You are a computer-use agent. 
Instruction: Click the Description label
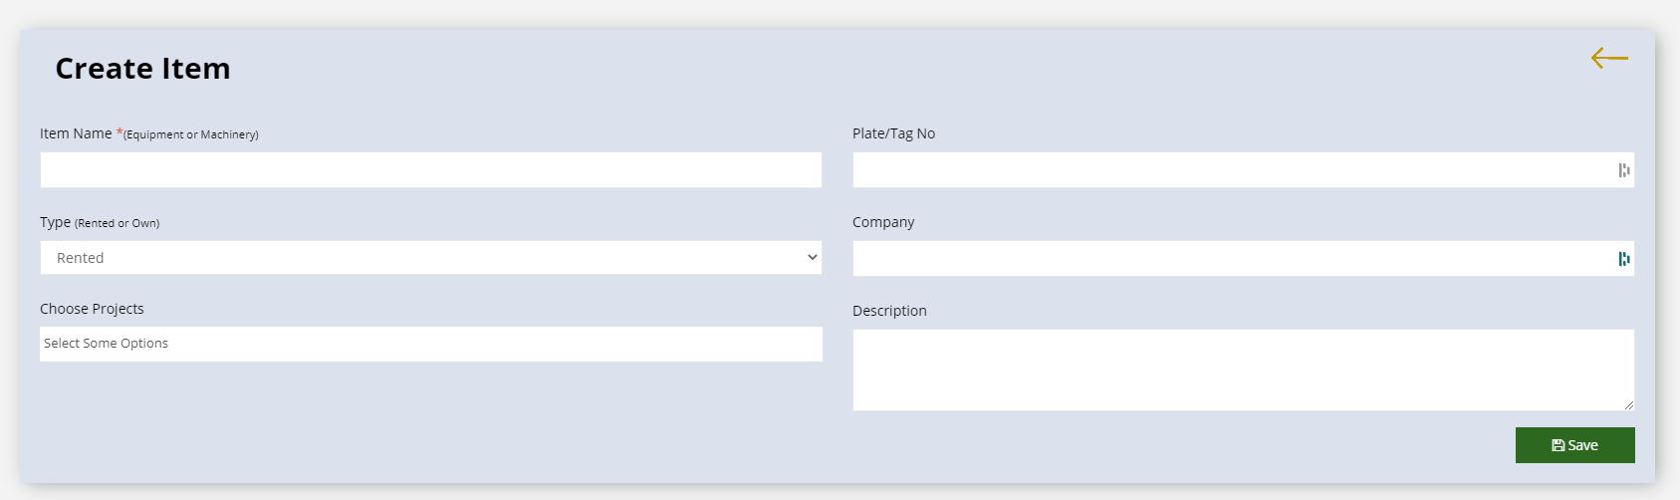(889, 311)
